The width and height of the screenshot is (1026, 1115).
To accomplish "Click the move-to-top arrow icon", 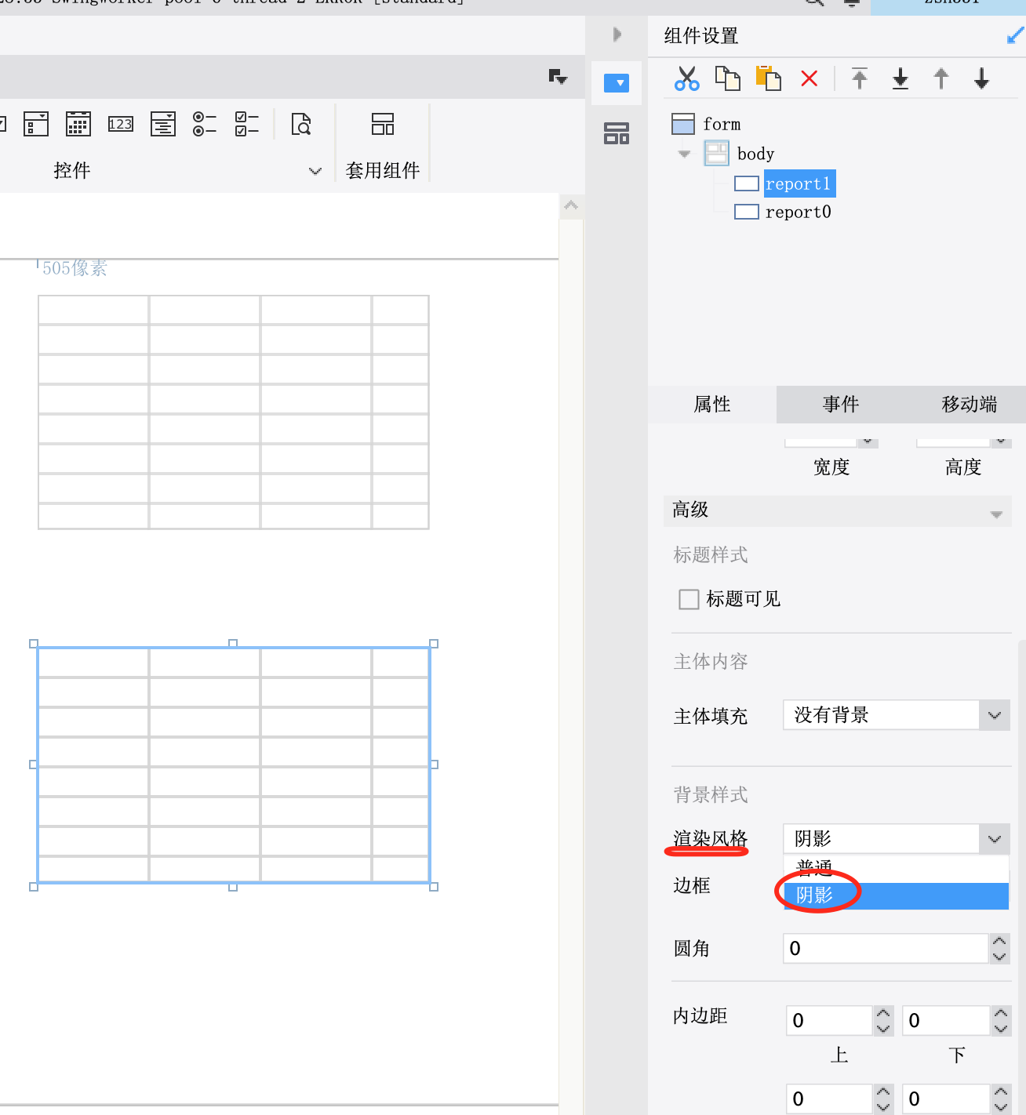I will [860, 78].
